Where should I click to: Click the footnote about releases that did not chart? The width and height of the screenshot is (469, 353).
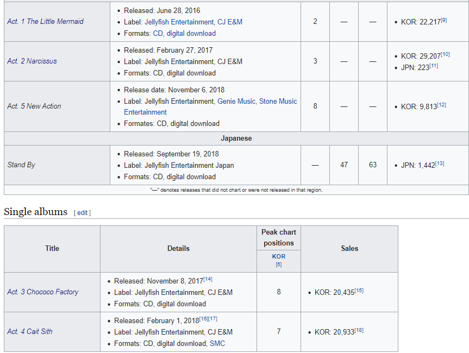coord(236,190)
